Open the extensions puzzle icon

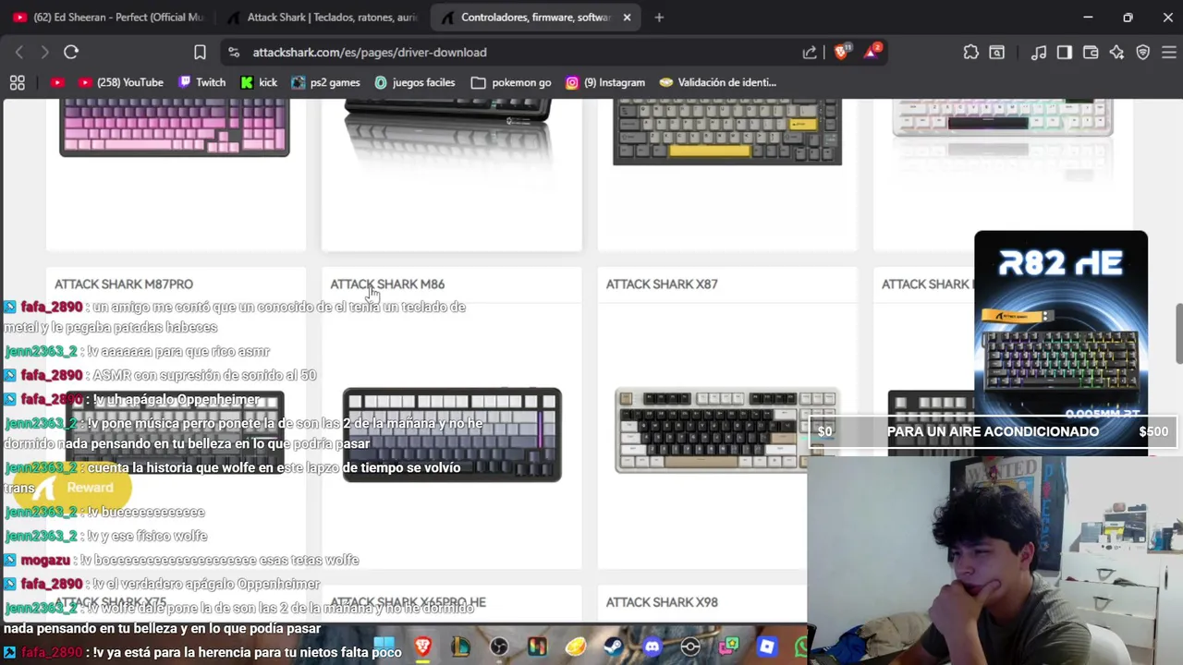click(x=970, y=53)
